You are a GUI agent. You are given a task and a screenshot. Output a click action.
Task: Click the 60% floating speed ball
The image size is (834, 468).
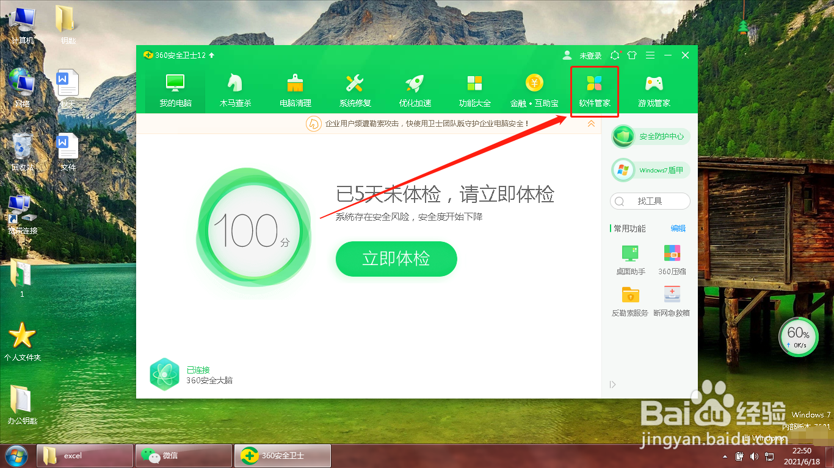click(x=799, y=337)
